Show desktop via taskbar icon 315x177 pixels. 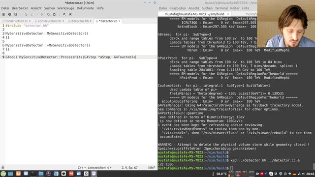pyautogui.click(x=10, y=174)
